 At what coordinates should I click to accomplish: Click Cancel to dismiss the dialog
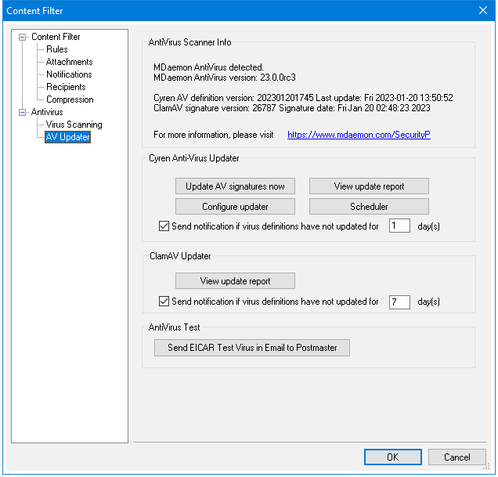[x=457, y=457]
